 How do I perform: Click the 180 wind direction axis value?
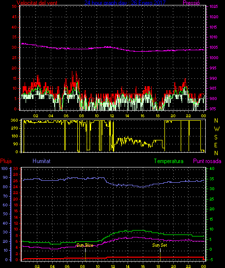(14, 136)
